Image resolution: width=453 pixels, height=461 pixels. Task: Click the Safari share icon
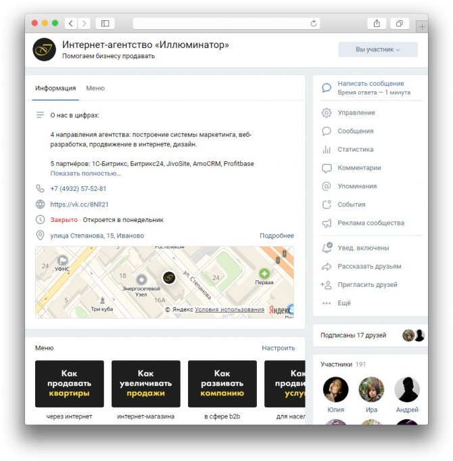(x=377, y=23)
